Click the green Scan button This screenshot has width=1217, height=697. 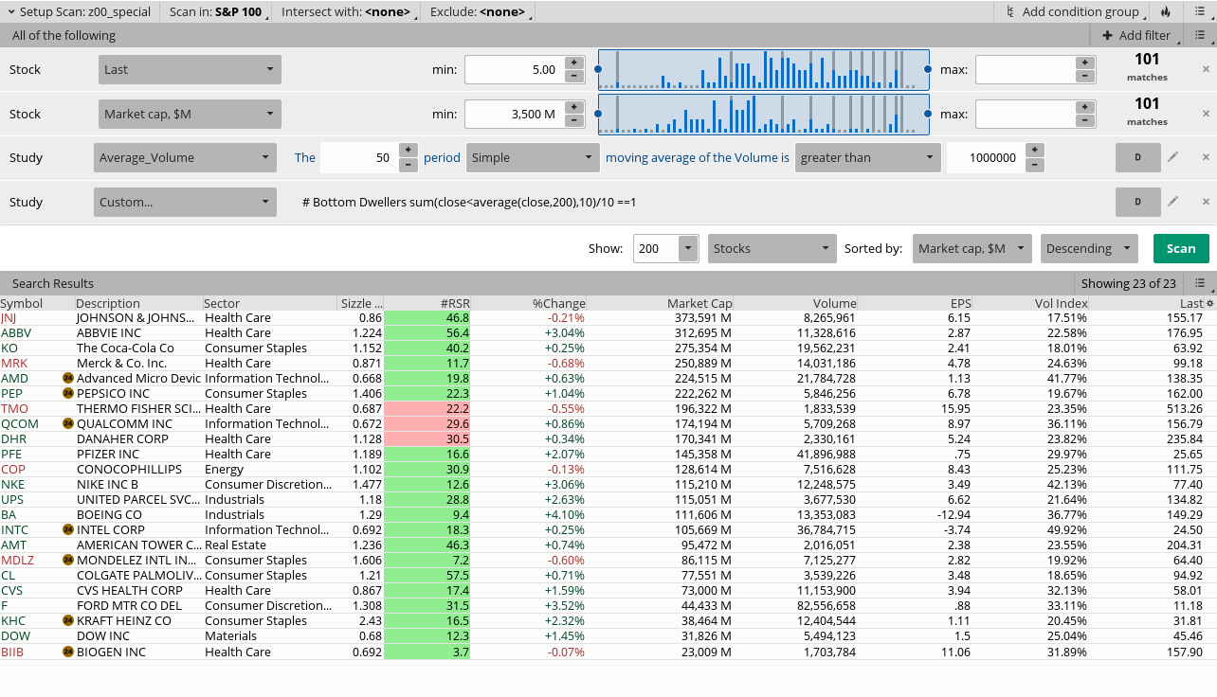(x=1181, y=248)
